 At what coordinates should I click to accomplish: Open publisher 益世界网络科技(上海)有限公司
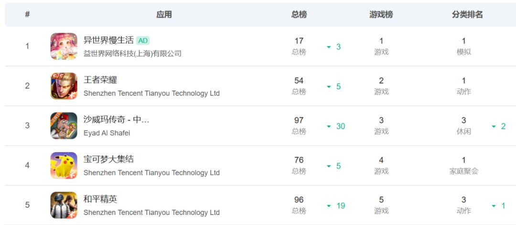pyautogui.click(x=132, y=53)
